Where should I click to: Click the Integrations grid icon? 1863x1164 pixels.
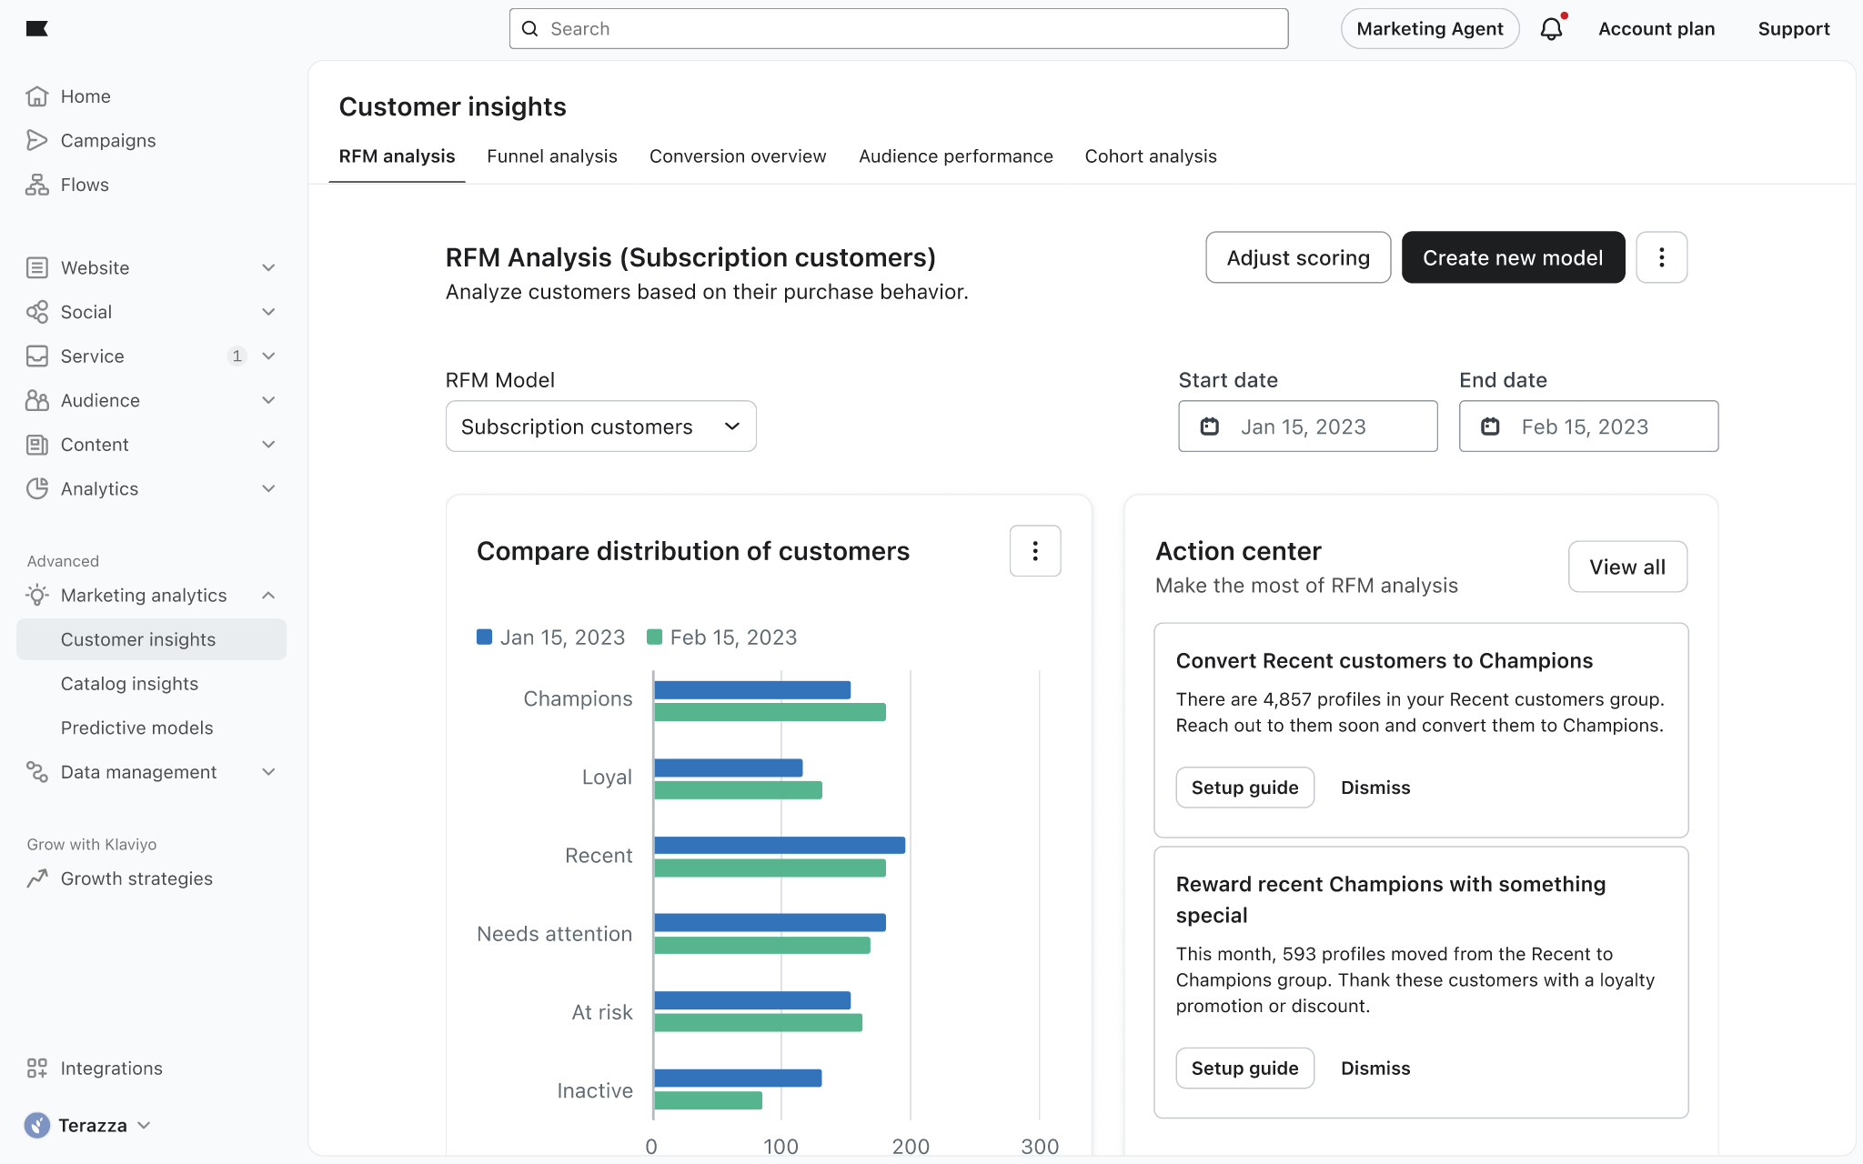[37, 1069]
